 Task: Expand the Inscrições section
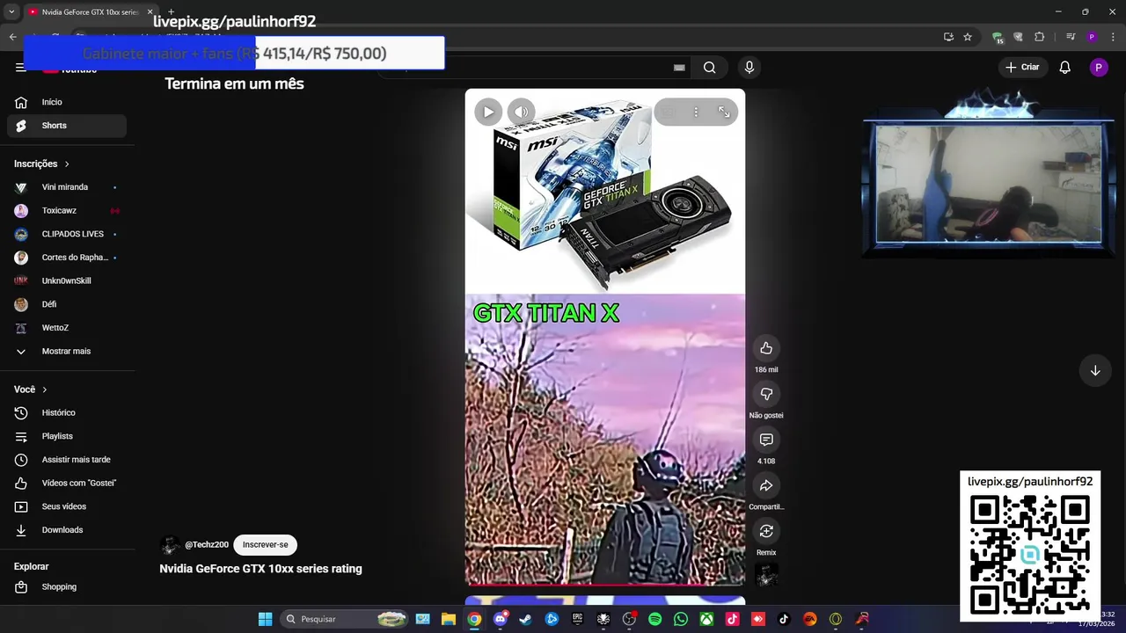pyautogui.click(x=41, y=164)
